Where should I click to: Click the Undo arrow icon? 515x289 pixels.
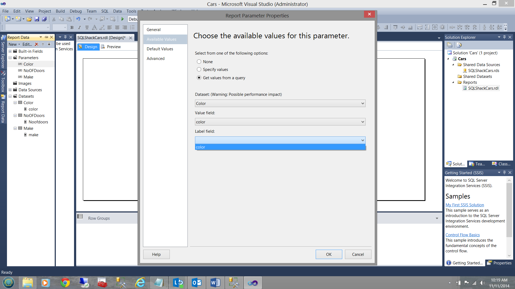78,19
